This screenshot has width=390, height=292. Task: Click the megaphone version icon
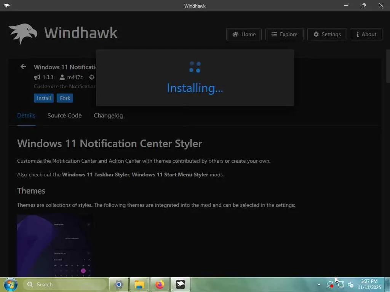tap(37, 77)
